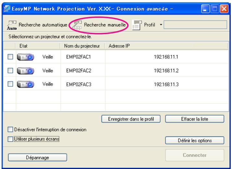
Task: Sort by Adresse IP column header
Action: pos(166,46)
